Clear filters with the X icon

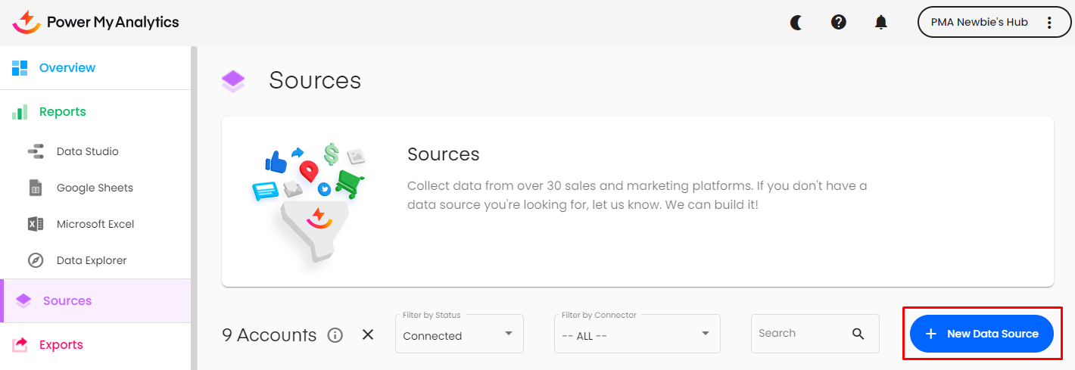[368, 334]
